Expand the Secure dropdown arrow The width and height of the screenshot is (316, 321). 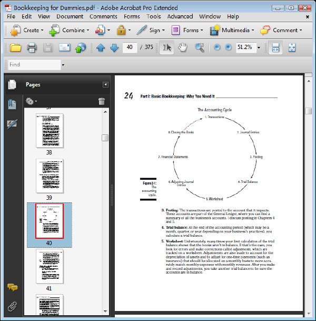130,30
